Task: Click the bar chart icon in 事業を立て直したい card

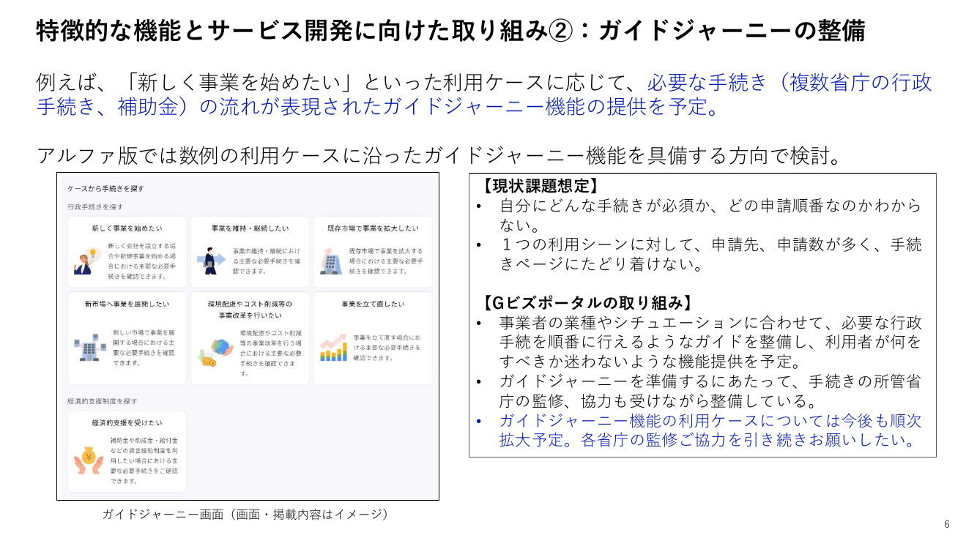Action: (x=334, y=348)
